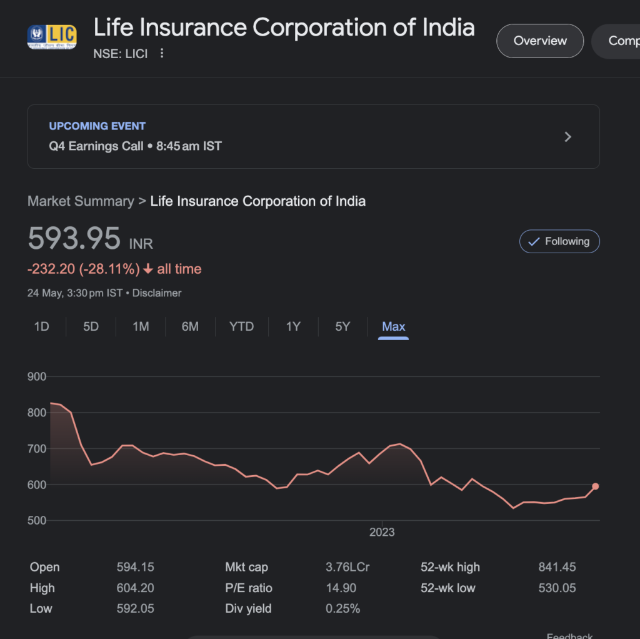640x639 pixels.
Task: Click the 52-wk low label
Action: click(x=447, y=588)
